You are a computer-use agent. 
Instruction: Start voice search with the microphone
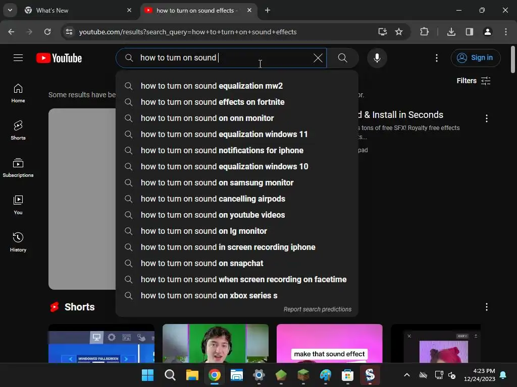click(x=377, y=58)
